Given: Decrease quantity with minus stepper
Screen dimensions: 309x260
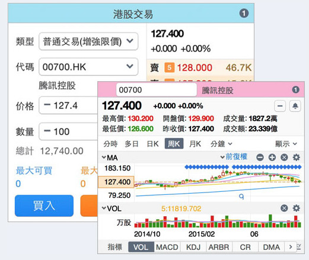Looking at the screenshot, I should [47, 131].
